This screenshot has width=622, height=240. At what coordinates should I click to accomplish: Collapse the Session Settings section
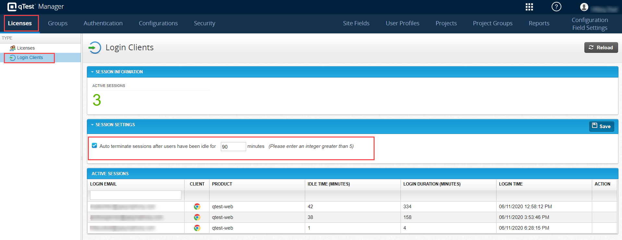(x=92, y=125)
